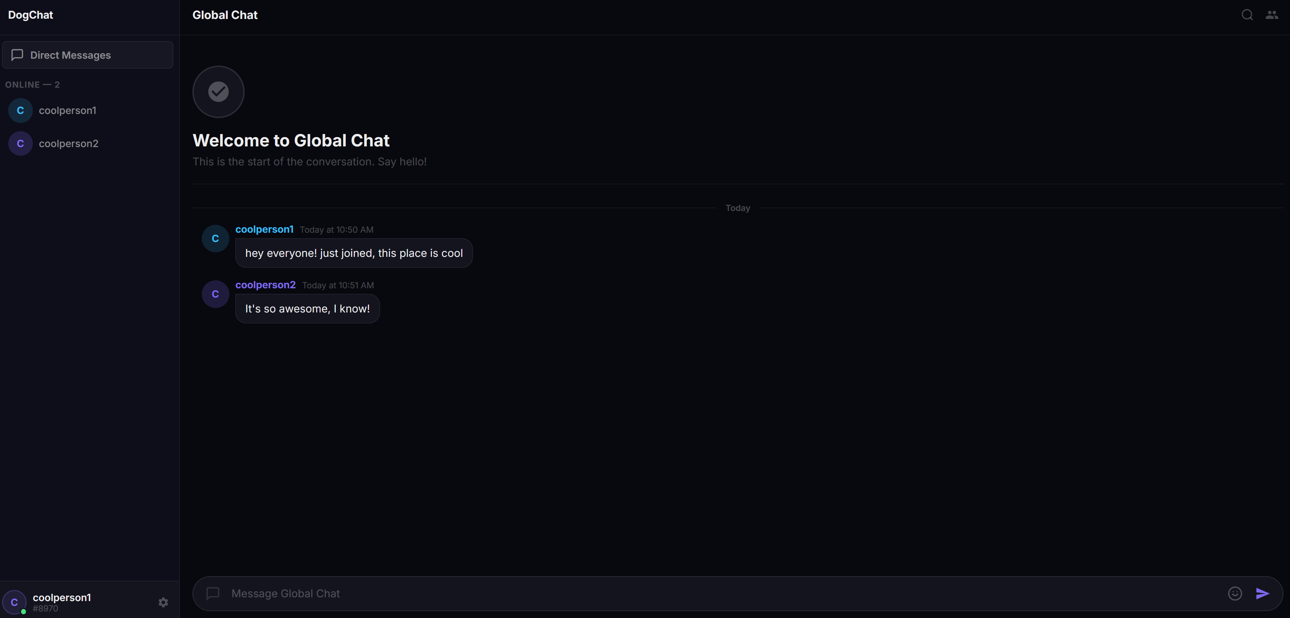Open the emoji picker
Screen dimensions: 1290x618
[x=1234, y=594]
